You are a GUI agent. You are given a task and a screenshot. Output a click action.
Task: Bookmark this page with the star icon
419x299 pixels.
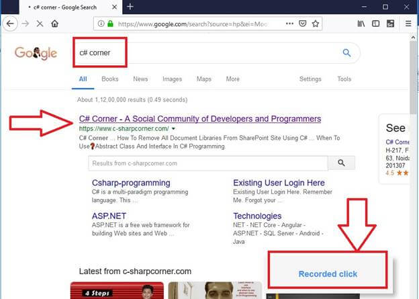[316, 24]
